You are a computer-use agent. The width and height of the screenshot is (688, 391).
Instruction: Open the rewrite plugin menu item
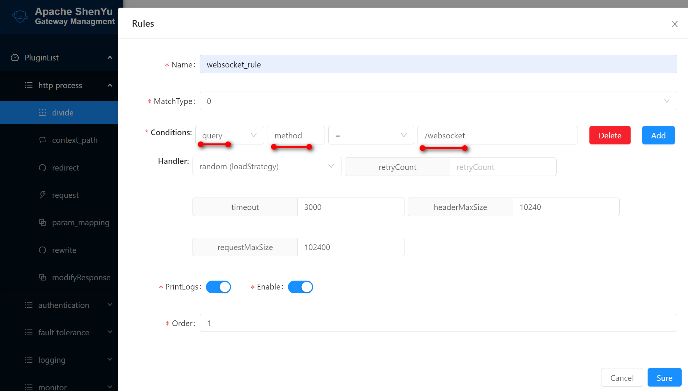tap(64, 250)
